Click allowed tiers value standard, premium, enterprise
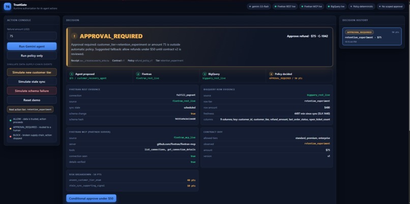 tap(313, 138)
